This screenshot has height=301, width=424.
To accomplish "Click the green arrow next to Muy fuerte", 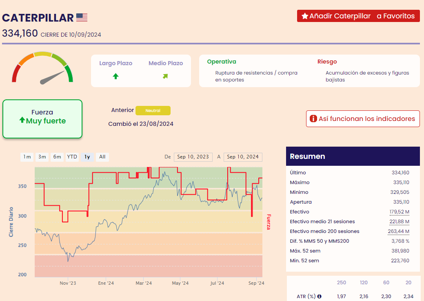I will coord(22,120).
